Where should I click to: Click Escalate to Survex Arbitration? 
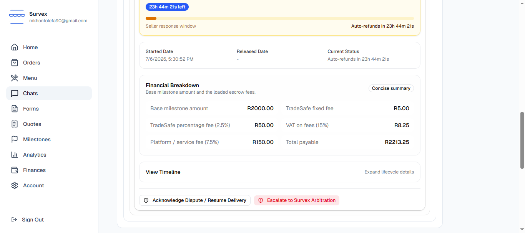point(297,200)
